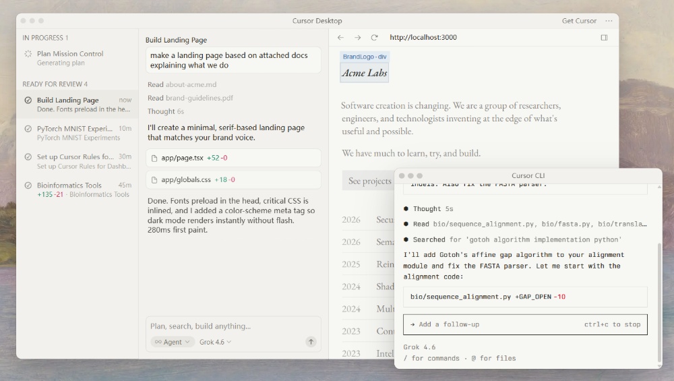Click the Acme Labs brand logo
Screen dimensions: 674x381
(x=364, y=73)
